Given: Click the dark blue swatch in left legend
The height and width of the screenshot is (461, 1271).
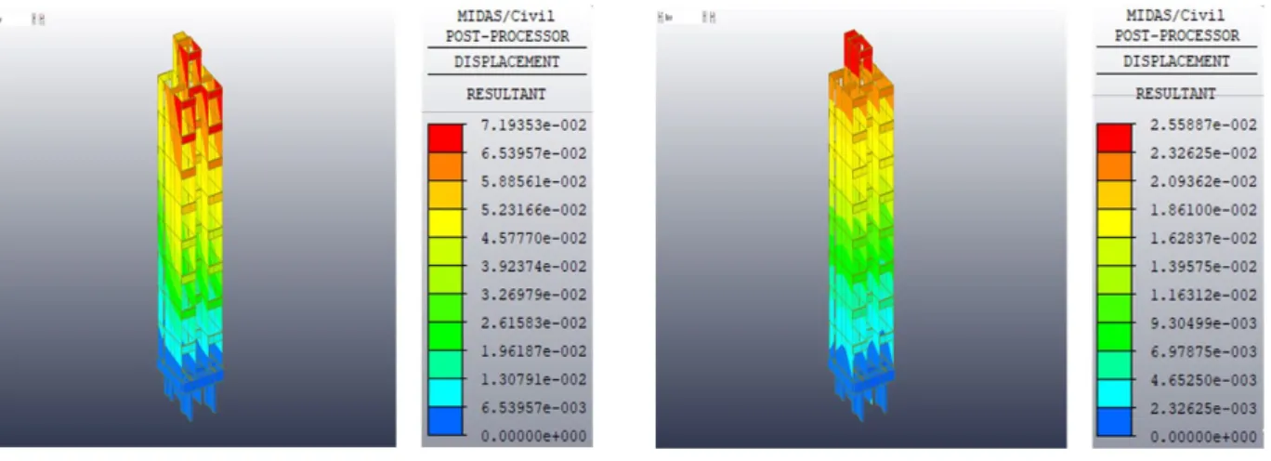Looking at the screenshot, I should point(445,421).
